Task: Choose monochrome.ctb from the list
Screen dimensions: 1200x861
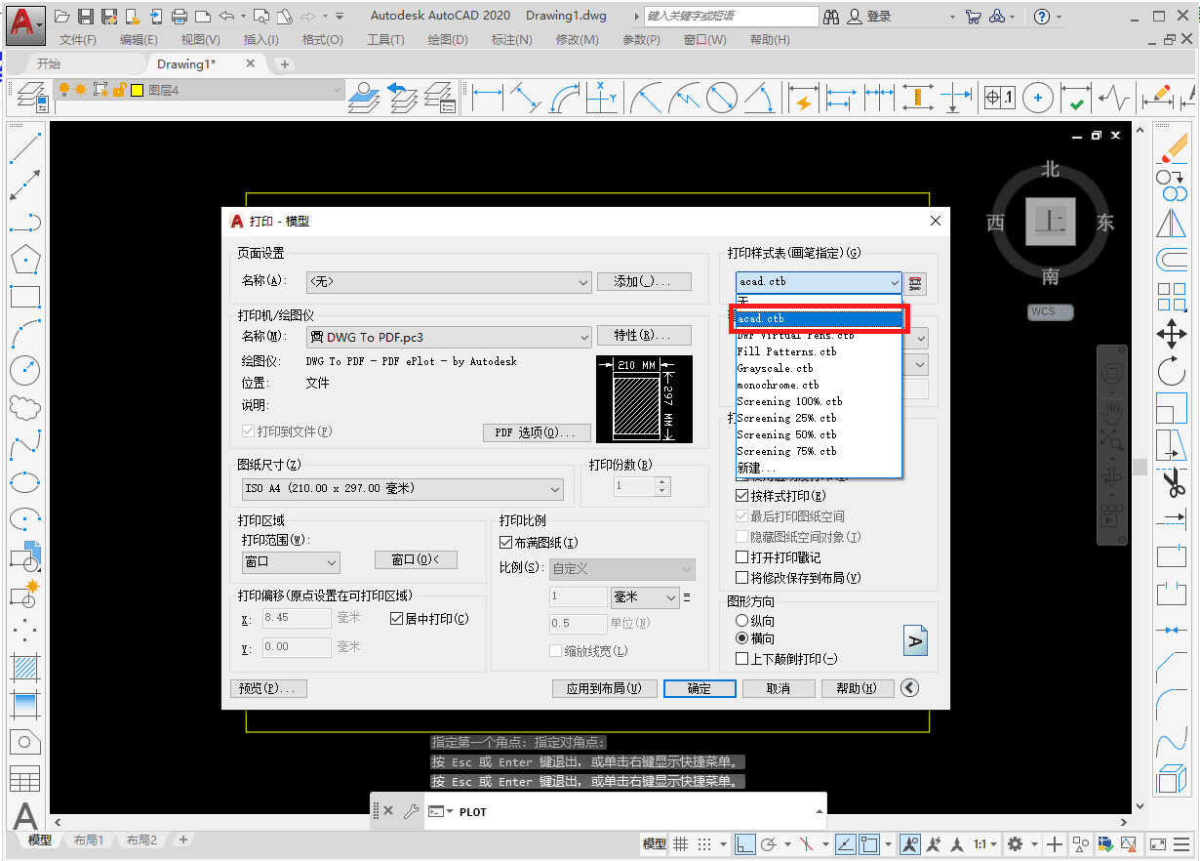Action: point(778,385)
